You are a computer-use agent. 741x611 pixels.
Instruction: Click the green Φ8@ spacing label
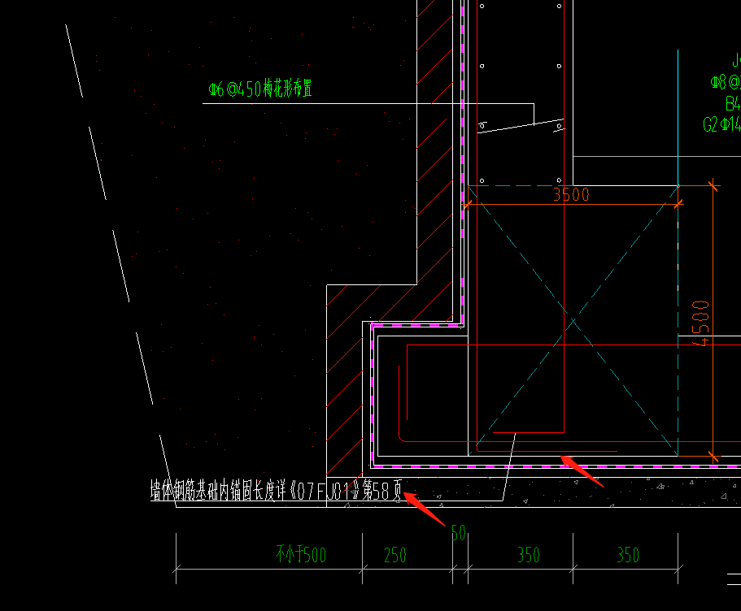(726, 82)
